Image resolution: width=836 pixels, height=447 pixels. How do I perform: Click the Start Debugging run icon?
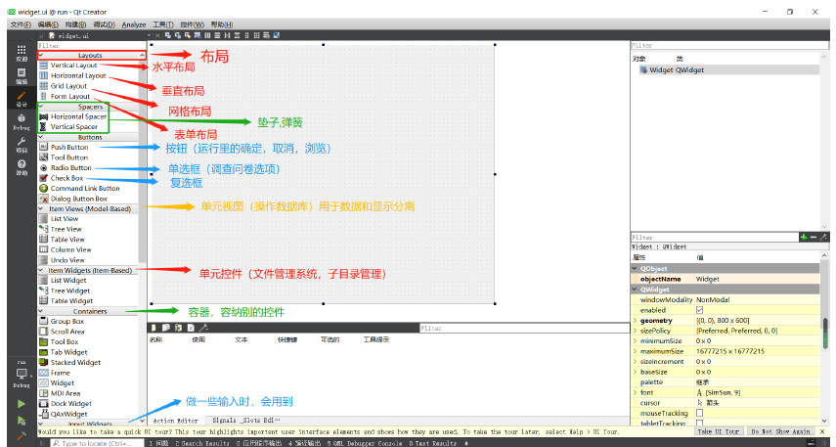click(22, 421)
